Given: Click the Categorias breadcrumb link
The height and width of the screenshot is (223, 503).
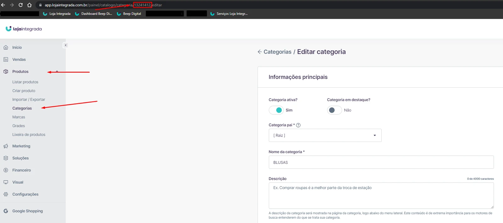Looking at the screenshot, I should click(x=277, y=52).
